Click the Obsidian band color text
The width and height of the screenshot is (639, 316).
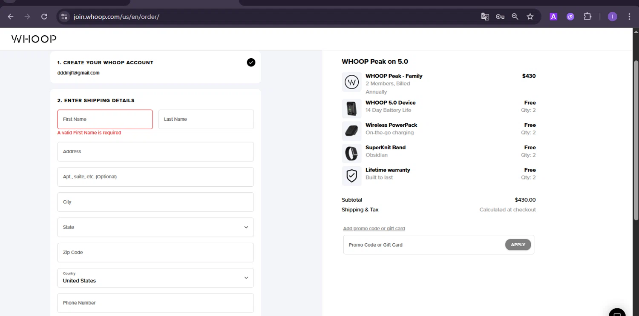(x=377, y=155)
